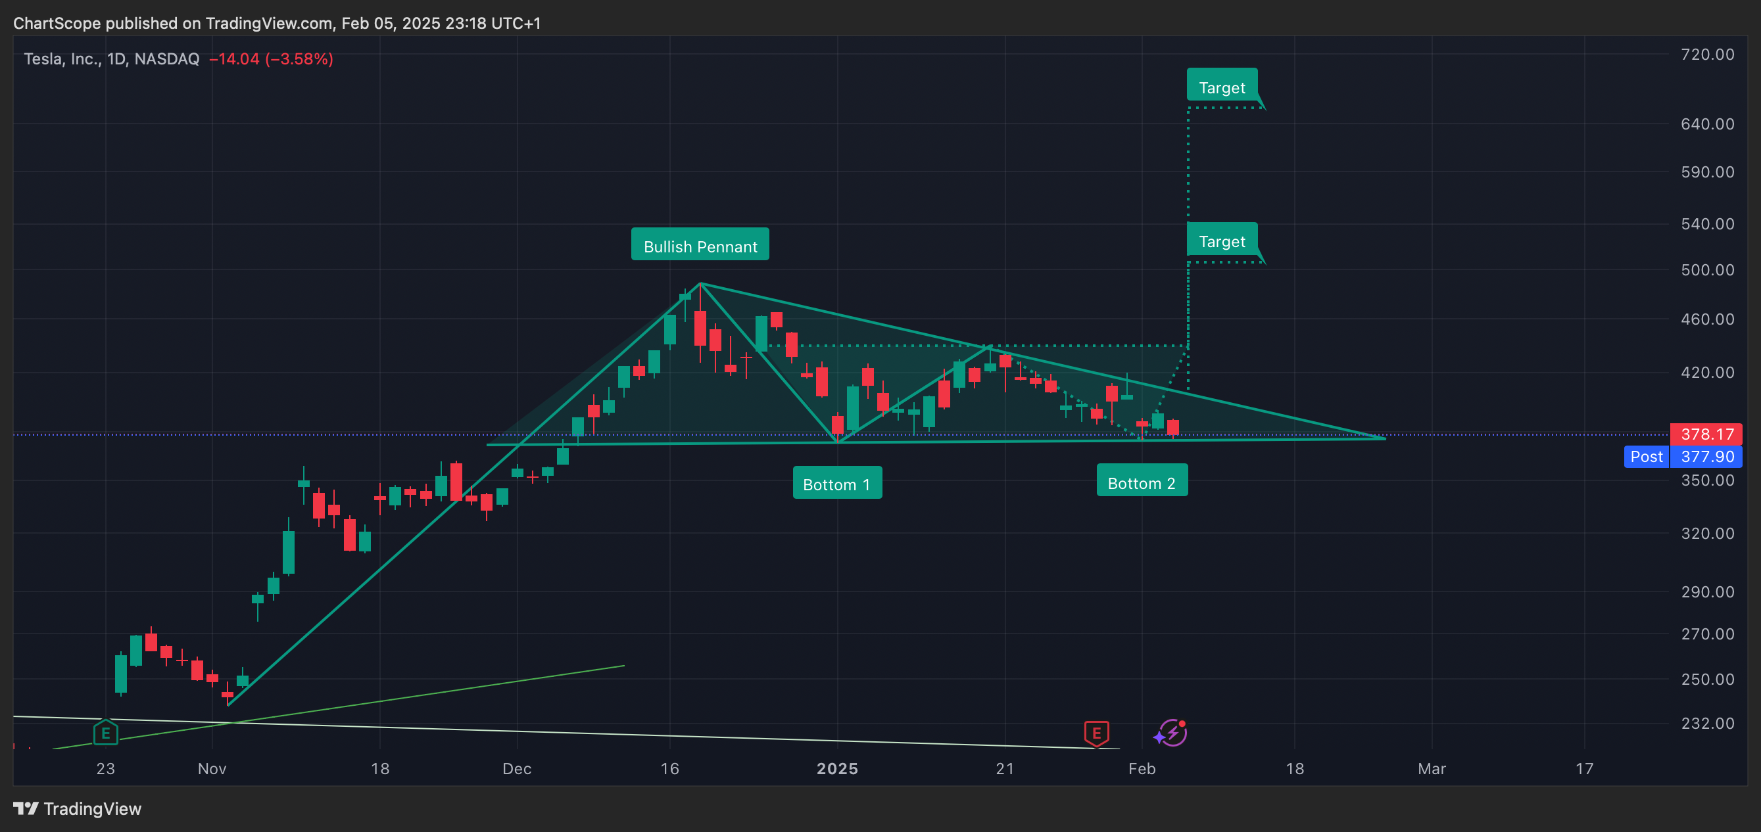The image size is (1761, 832).
Task: Click the 500.00 price axis label
Action: tap(1707, 270)
